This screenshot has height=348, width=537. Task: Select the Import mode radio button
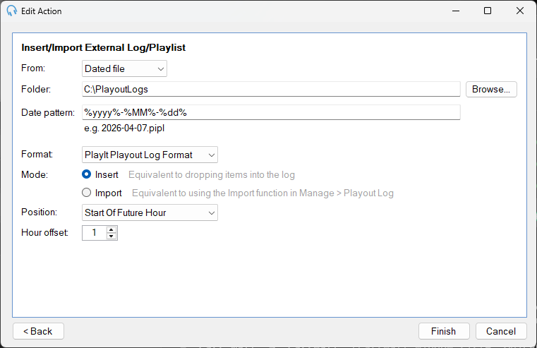(86, 193)
